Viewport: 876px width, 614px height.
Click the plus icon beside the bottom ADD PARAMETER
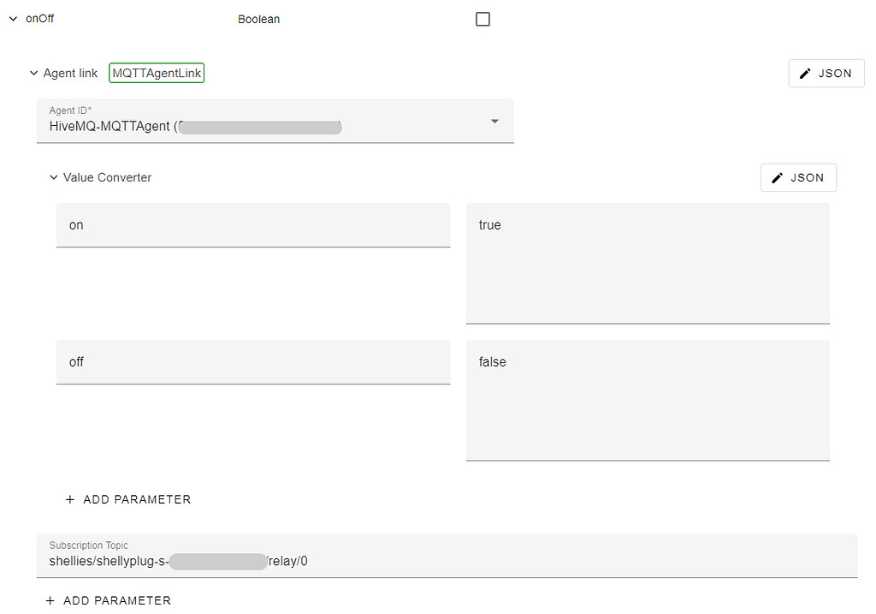pos(49,600)
